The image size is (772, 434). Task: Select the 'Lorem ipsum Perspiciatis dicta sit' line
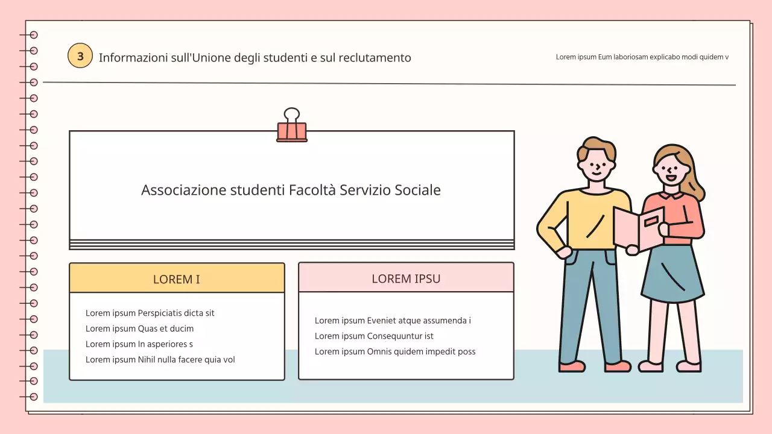click(x=150, y=313)
